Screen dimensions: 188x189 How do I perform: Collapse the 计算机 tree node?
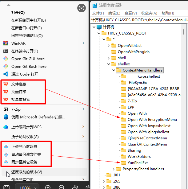click(94, 27)
